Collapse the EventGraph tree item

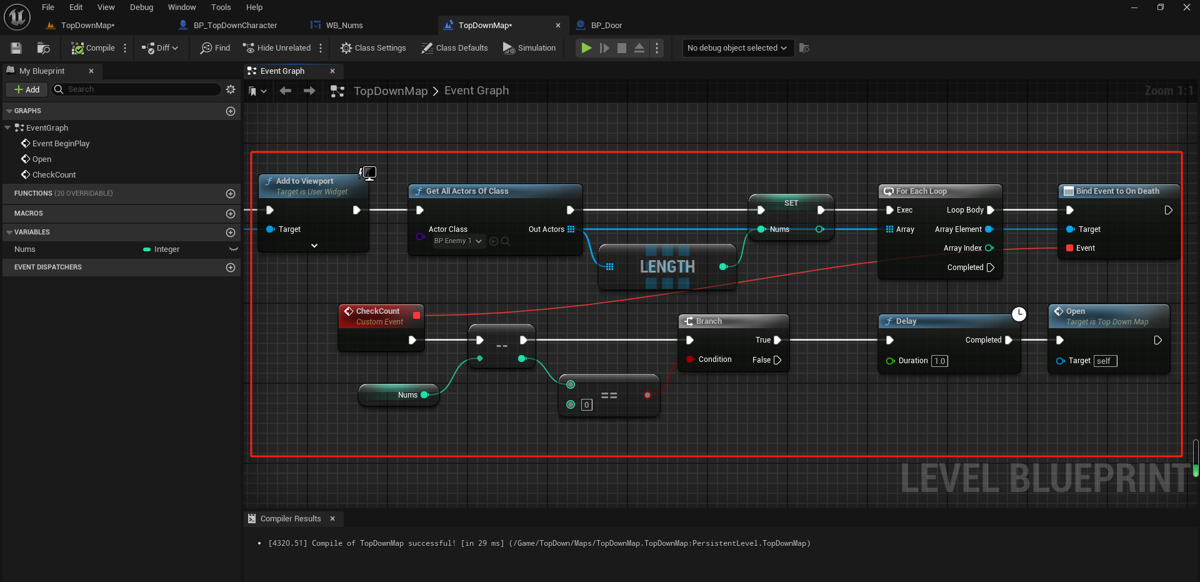[7, 128]
